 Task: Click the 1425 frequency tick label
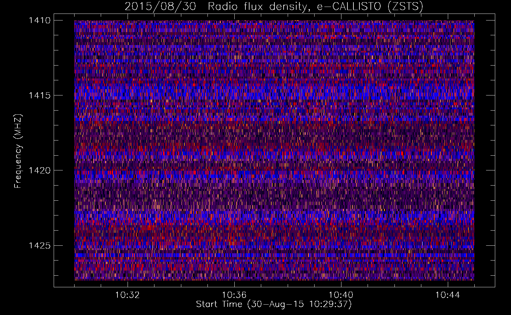39,245
